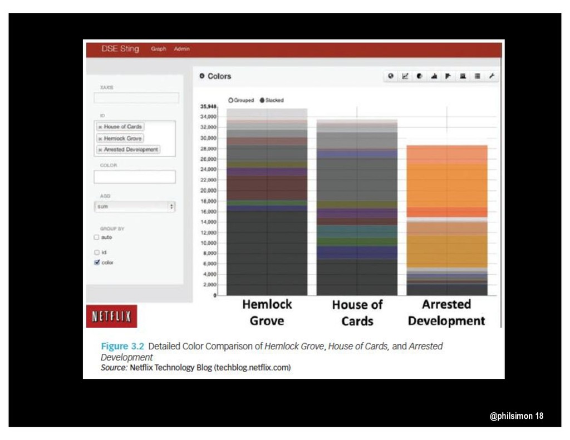Click the Figure 3.2 caption label
570x440 pixels.
122,346
